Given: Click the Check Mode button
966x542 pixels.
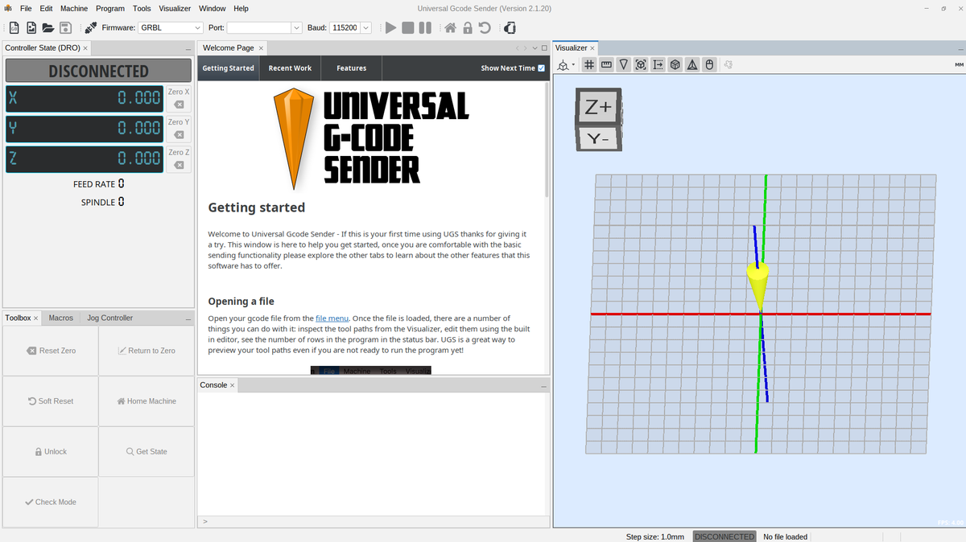Looking at the screenshot, I should (51, 502).
